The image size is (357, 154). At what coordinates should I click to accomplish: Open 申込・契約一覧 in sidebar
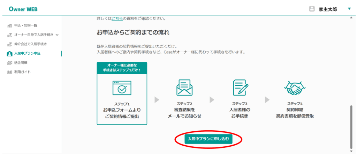(x=25, y=26)
